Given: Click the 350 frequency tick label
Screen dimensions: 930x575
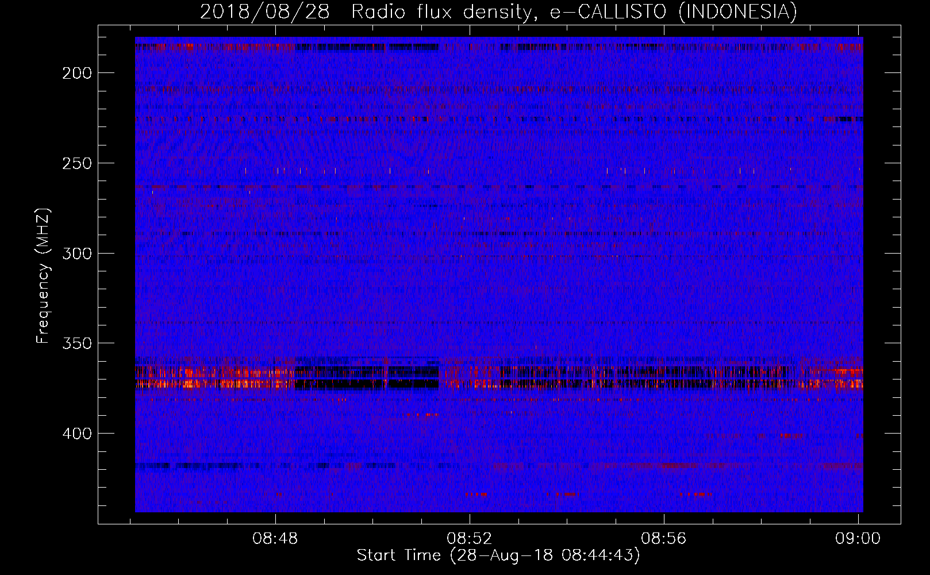Looking at the screenshot, I should tap(77, 343).
